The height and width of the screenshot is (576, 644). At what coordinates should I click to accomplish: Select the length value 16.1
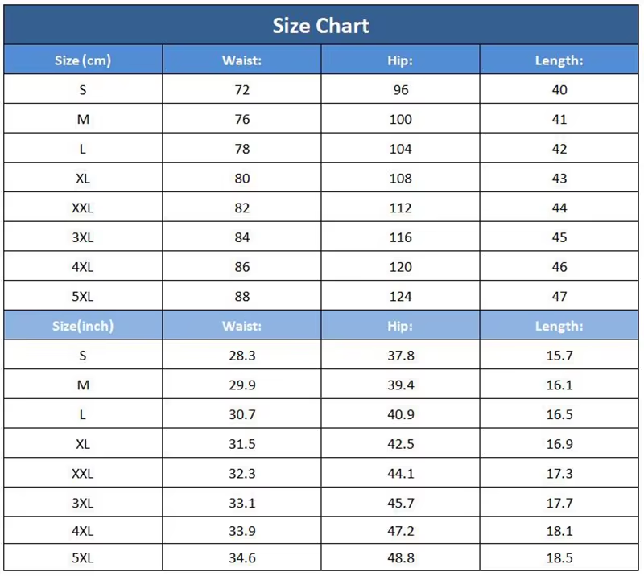559,385
